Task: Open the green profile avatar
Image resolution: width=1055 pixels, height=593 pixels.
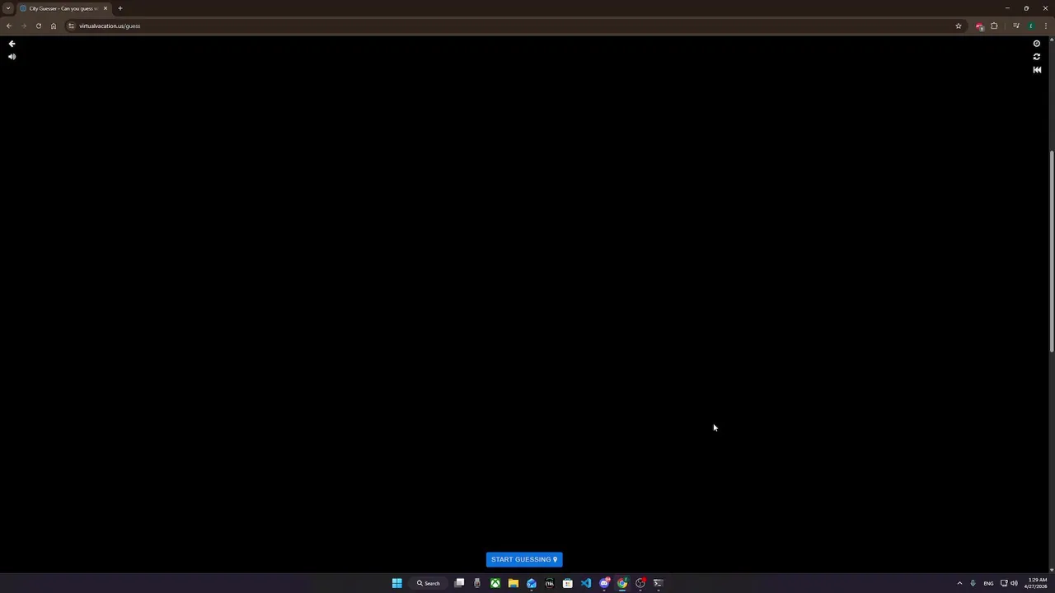Action: click(1031, 26)
